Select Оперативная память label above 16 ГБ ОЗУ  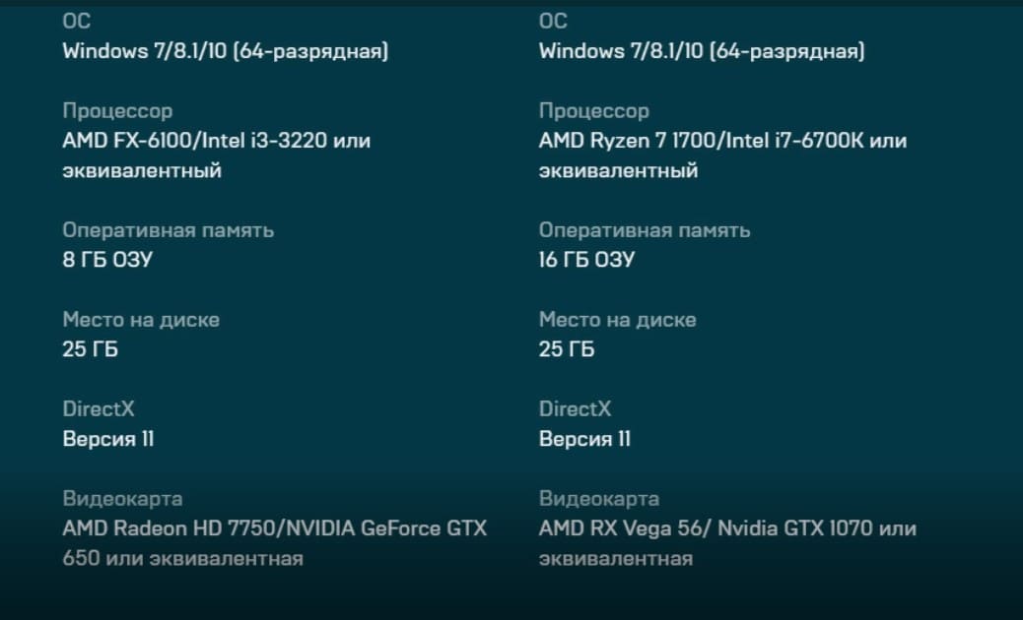coord(644,230)
